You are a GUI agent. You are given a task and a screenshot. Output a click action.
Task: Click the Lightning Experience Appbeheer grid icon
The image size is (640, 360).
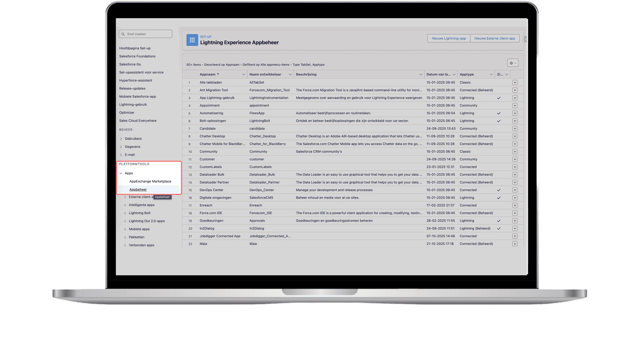click(x=192, y=40)
